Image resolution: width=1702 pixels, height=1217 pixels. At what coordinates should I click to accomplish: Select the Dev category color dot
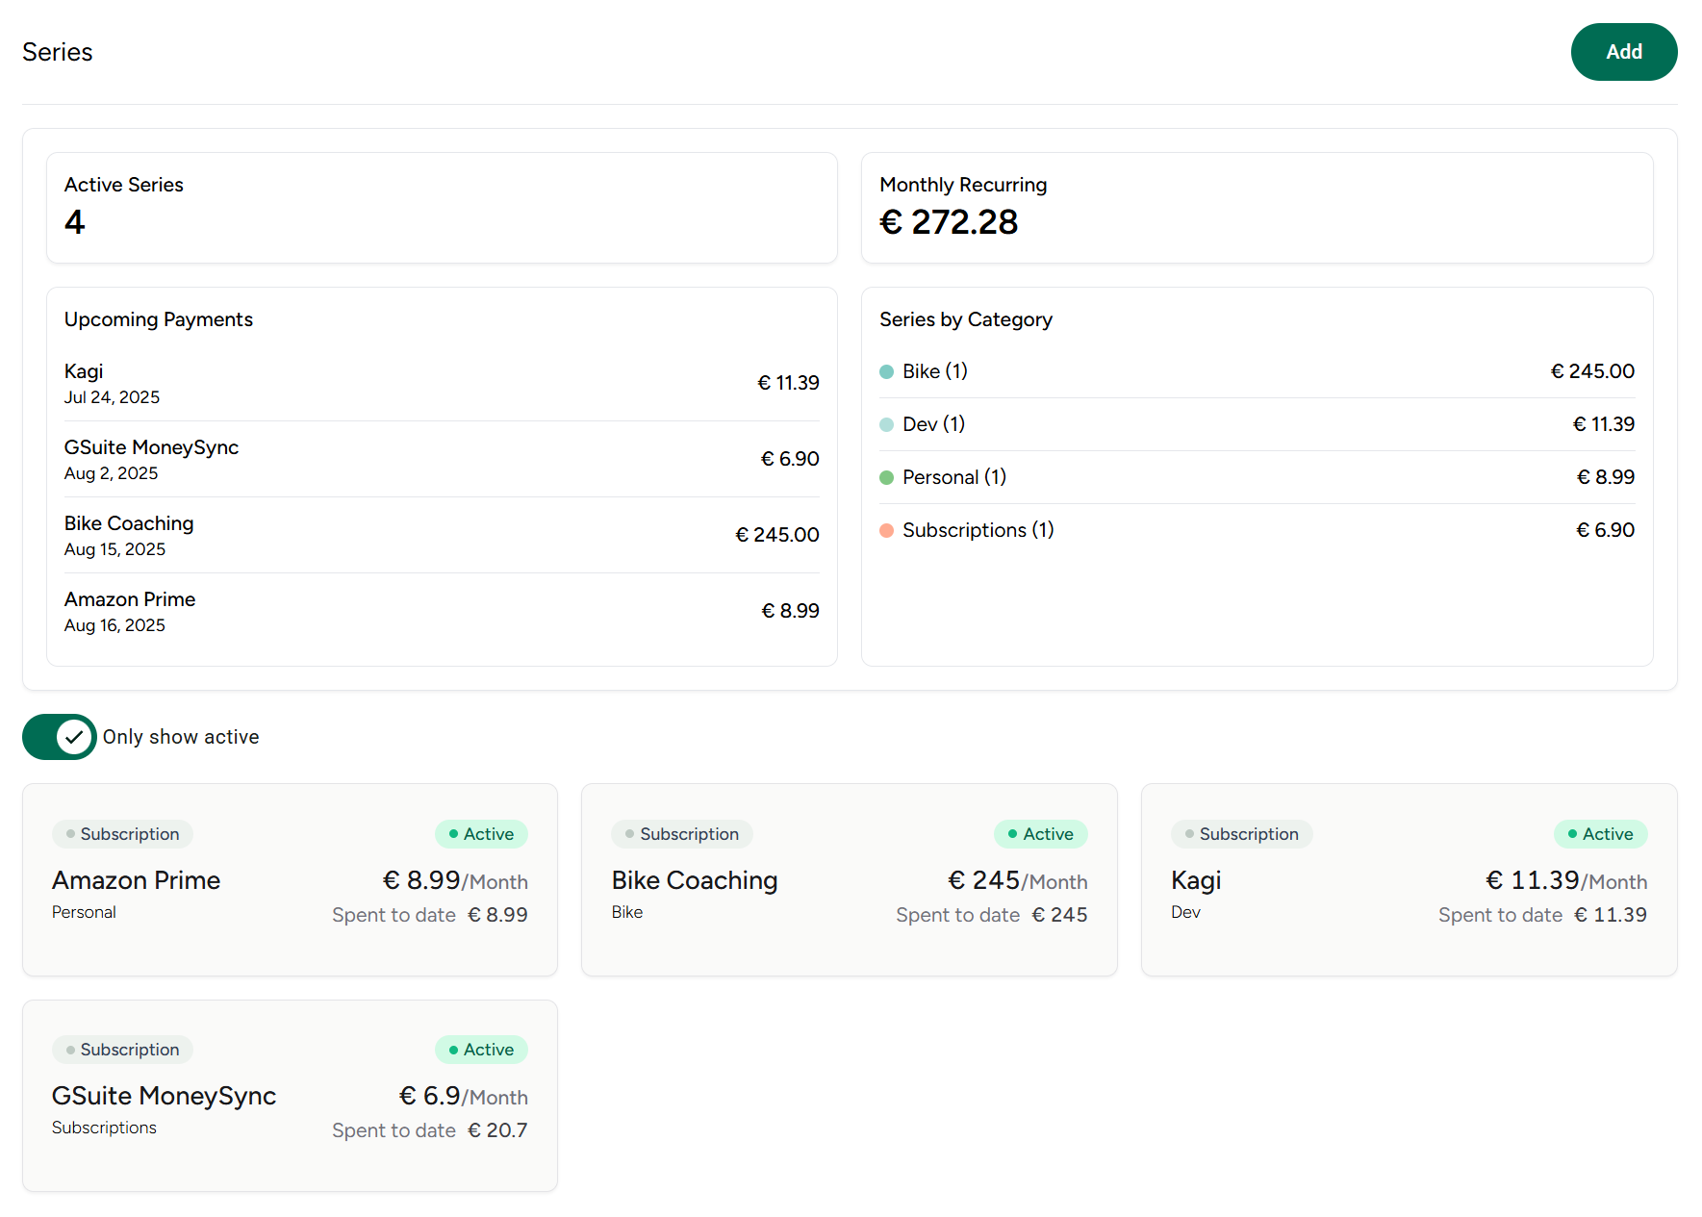tap(887, 424)
